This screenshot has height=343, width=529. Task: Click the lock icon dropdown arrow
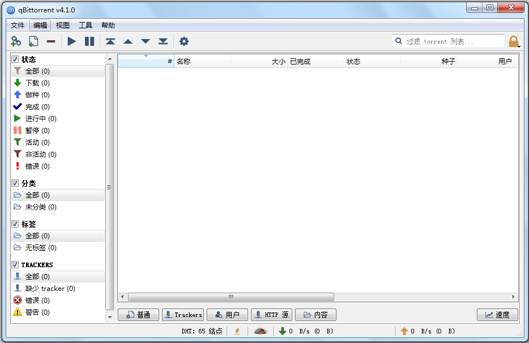click(x=519, y=46)
